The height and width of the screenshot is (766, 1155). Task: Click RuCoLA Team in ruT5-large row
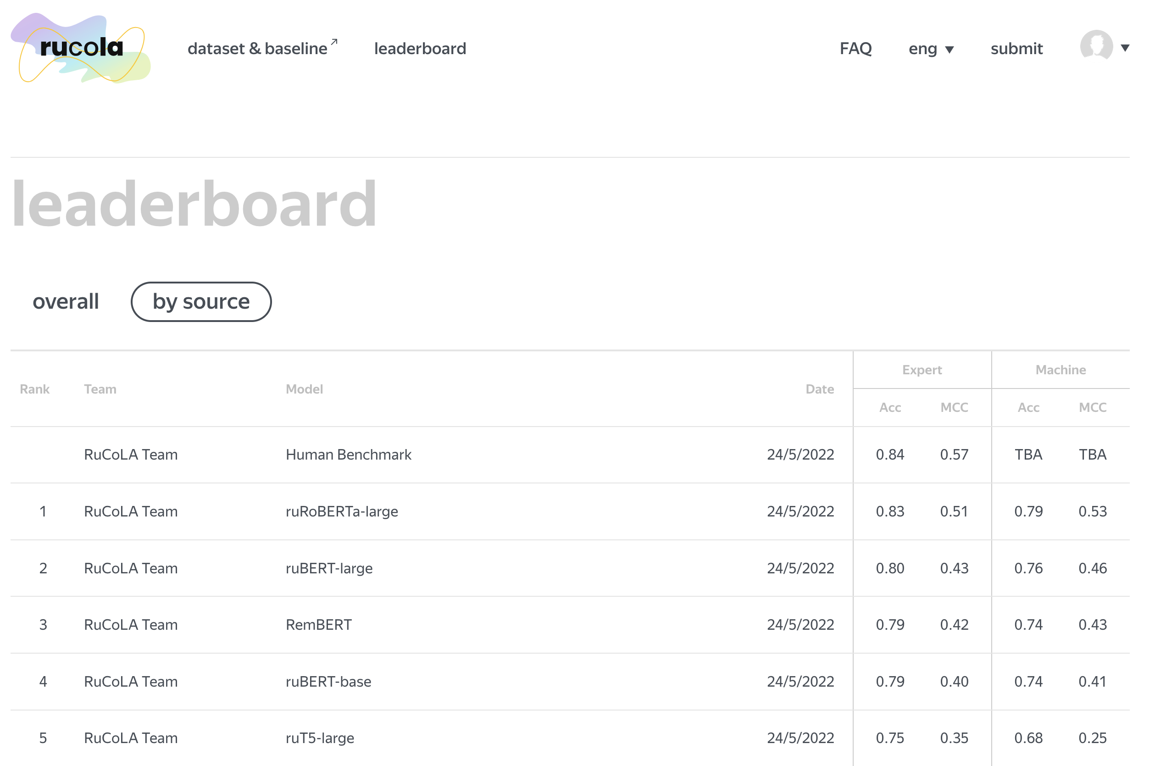(131, 738)
